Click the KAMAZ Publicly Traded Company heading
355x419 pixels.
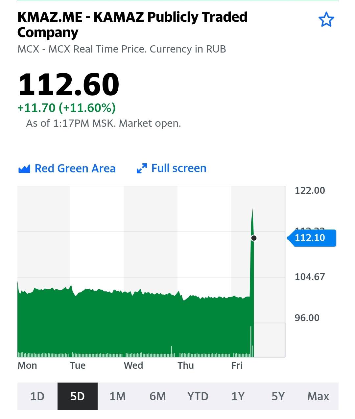[132, 25]
